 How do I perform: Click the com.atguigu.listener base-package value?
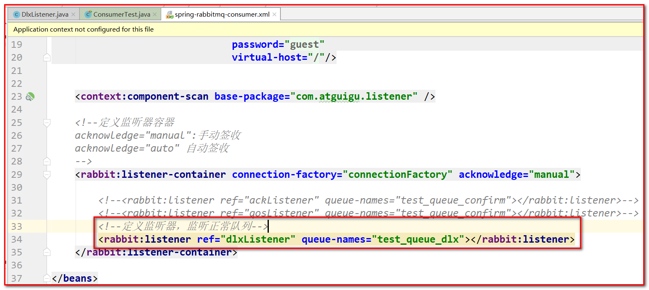356,97
